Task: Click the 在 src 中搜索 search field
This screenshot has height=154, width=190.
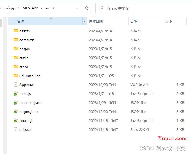Action: [143, 8]
